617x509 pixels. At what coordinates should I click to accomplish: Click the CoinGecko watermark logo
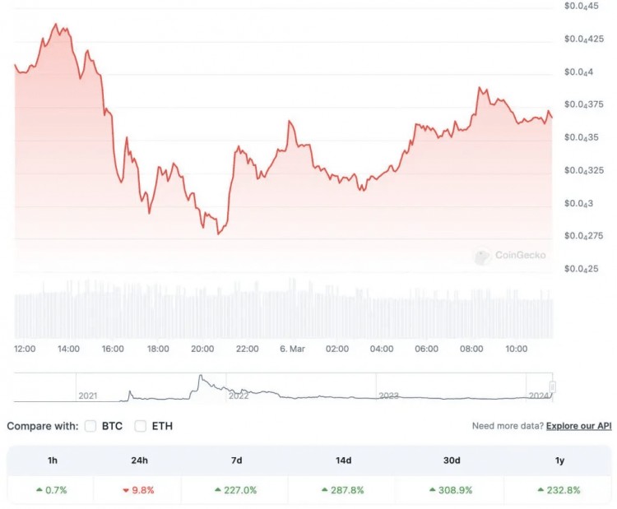pyautogui.click(x=483, y=256)
